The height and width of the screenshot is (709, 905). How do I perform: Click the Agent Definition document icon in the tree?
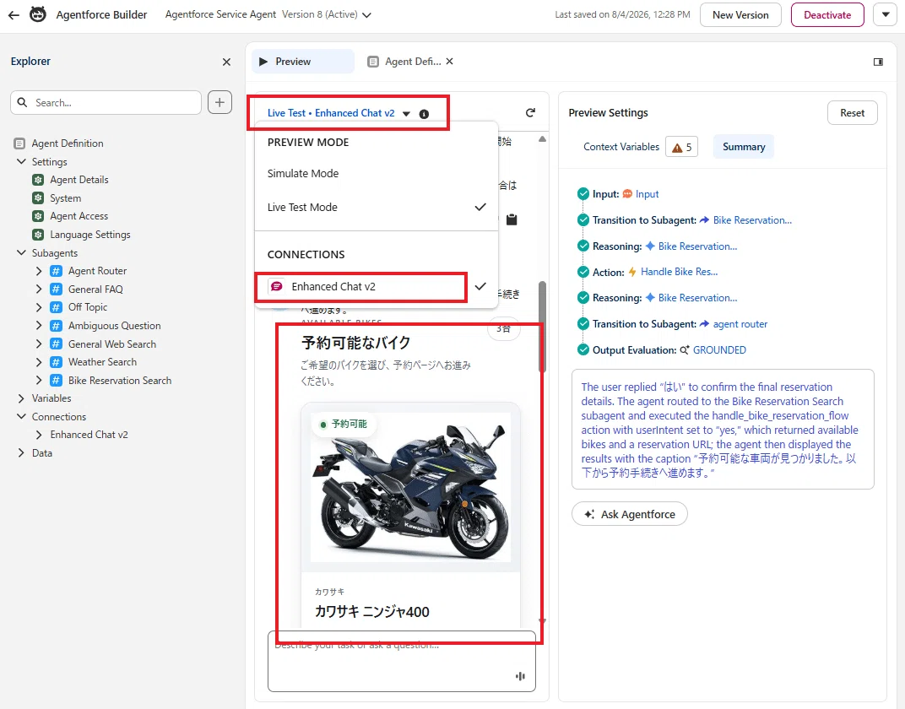(19, 143)
